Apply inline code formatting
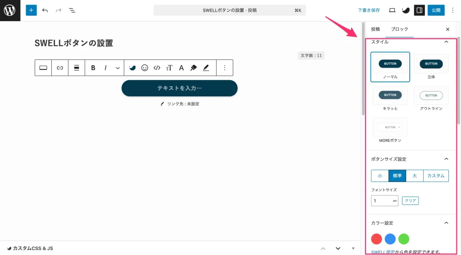 click(157, 68)
